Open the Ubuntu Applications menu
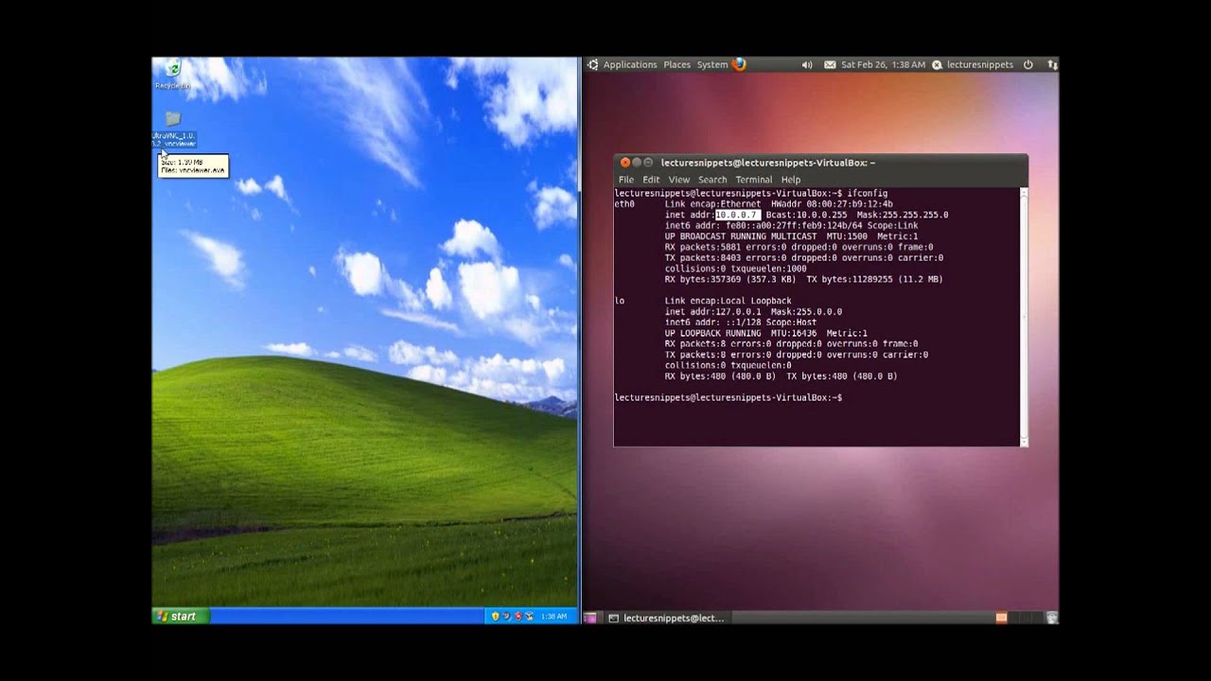 [630, 64]
